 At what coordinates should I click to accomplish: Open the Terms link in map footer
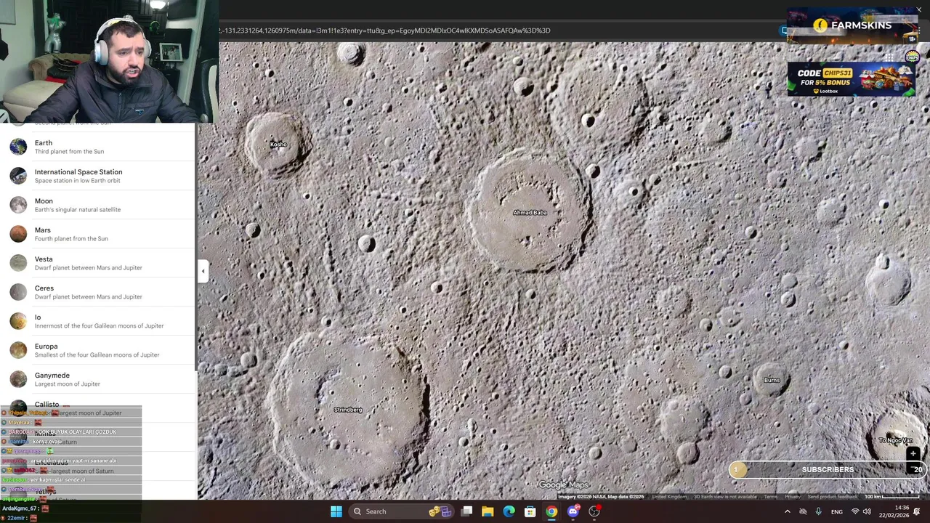[x=770, y=497]
